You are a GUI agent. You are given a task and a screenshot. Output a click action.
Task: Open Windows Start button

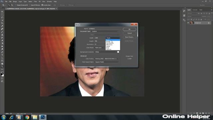pyautogui.click(x=4, y=117)
